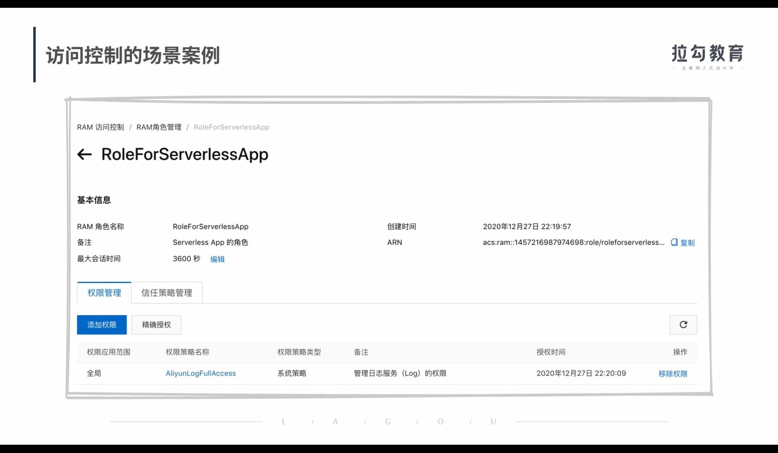The image size is (778, 453).
Task: Edit the max session time via 编辑
Action: tap(217, 259)
